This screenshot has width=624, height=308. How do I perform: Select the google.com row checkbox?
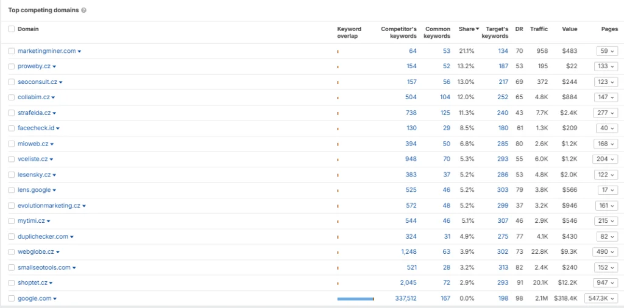click(x=11, y=298)
